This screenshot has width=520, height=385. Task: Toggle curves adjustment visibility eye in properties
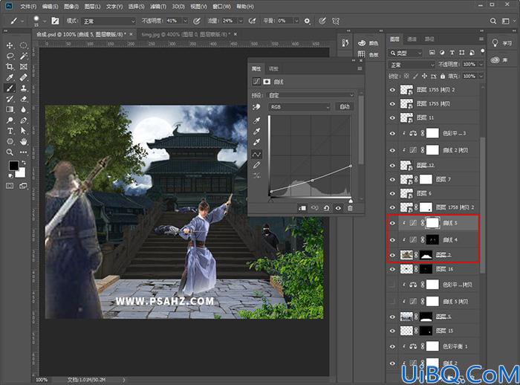coord(338,208)
